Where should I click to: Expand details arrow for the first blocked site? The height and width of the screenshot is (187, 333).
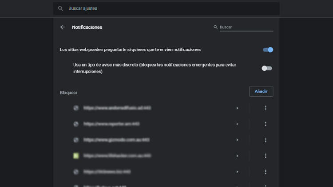pos(238,108)
